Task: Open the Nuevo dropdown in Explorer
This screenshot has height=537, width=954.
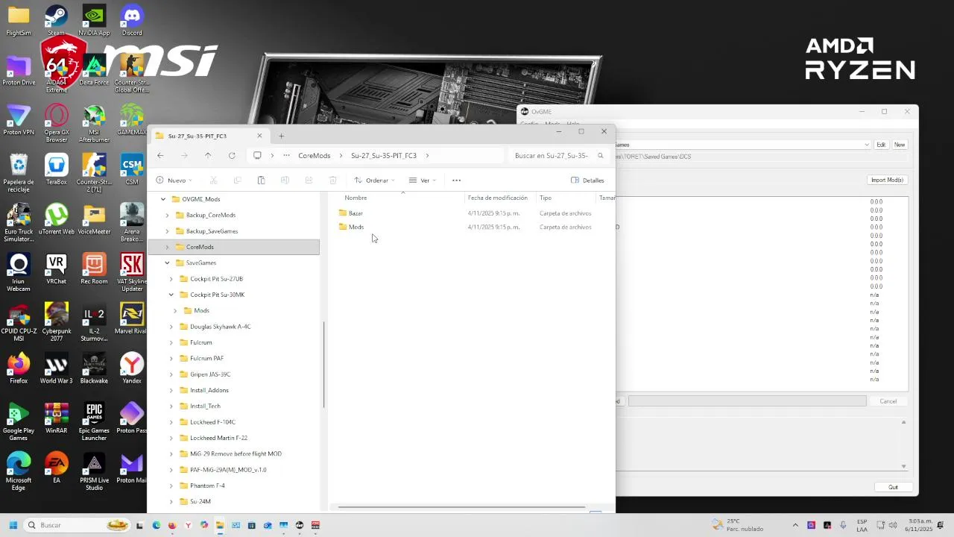Action: (x=174, y=180)
